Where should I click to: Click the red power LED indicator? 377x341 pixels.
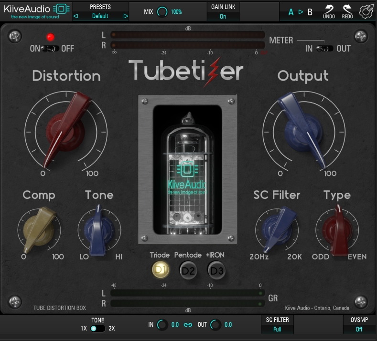[x=51, y=37]
